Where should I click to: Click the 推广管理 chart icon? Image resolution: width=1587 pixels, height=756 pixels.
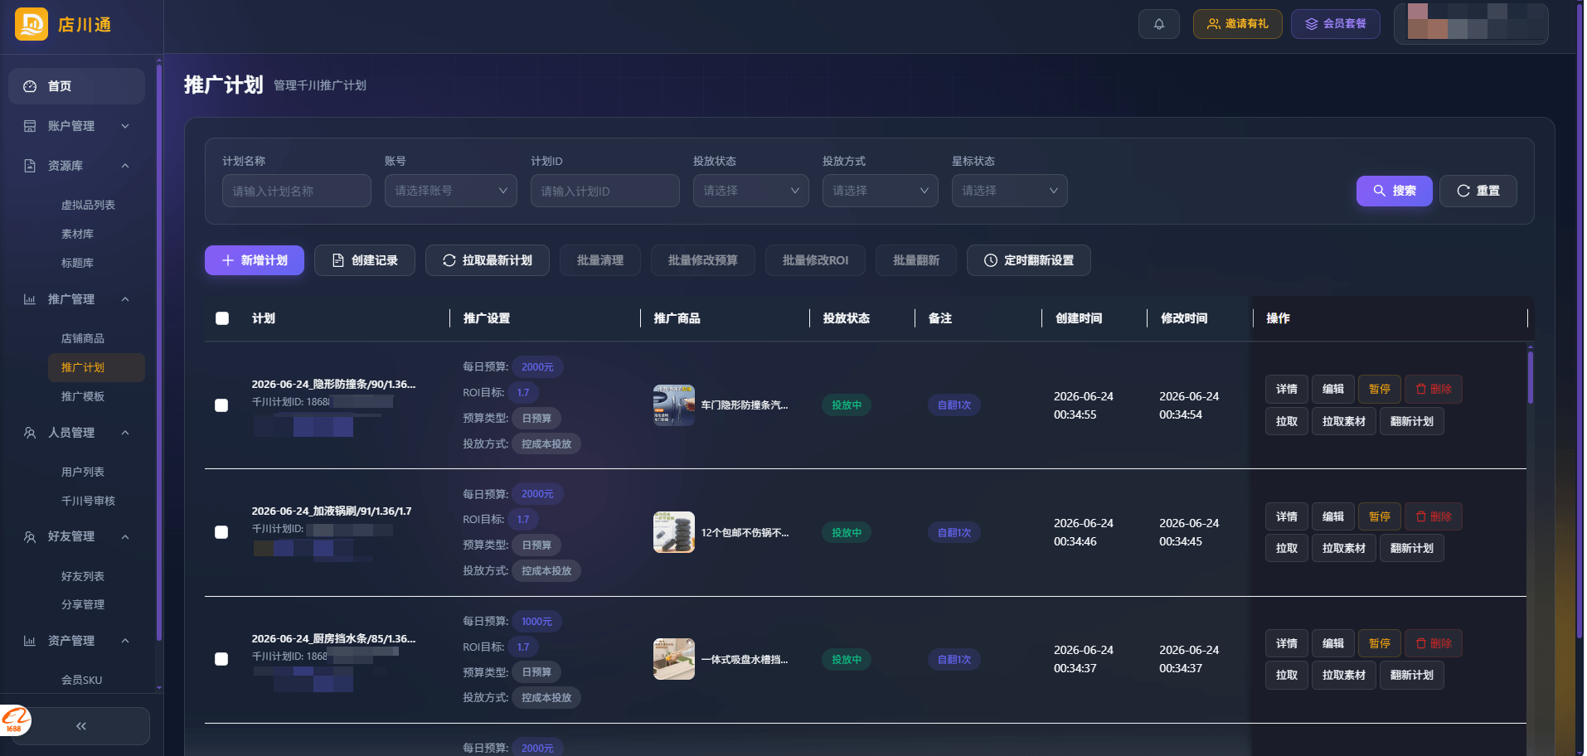30,299
